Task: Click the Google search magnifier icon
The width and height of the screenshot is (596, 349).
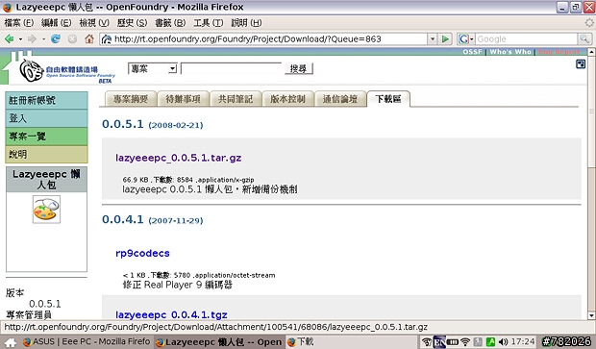Action: [584, 38]
